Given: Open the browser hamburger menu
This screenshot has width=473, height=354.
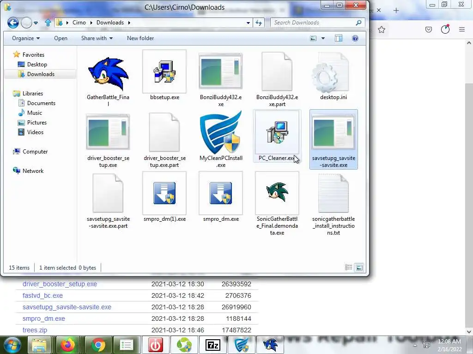Looking at the screenshot, I should click(462, 29).
